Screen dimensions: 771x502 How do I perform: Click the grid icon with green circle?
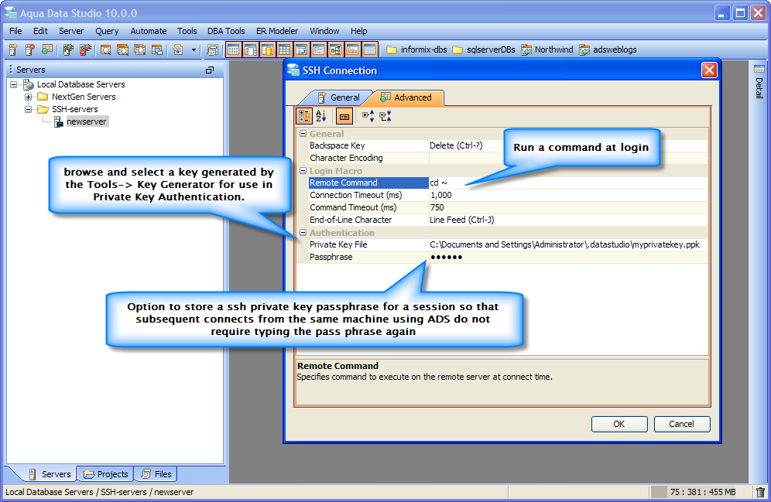click(47, 50)
